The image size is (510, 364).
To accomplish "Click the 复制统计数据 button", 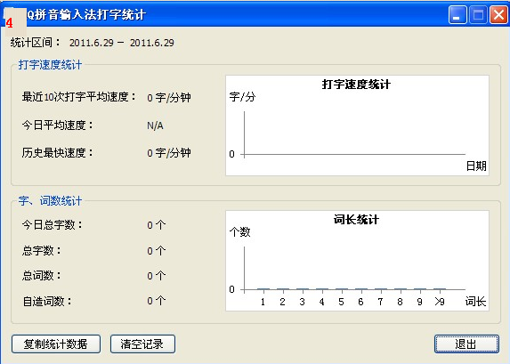I will [x=56, y=344].
